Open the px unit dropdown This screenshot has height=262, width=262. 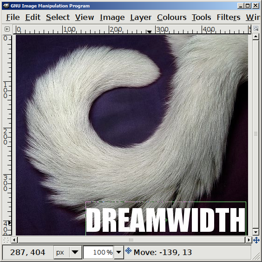coord(68,252)
